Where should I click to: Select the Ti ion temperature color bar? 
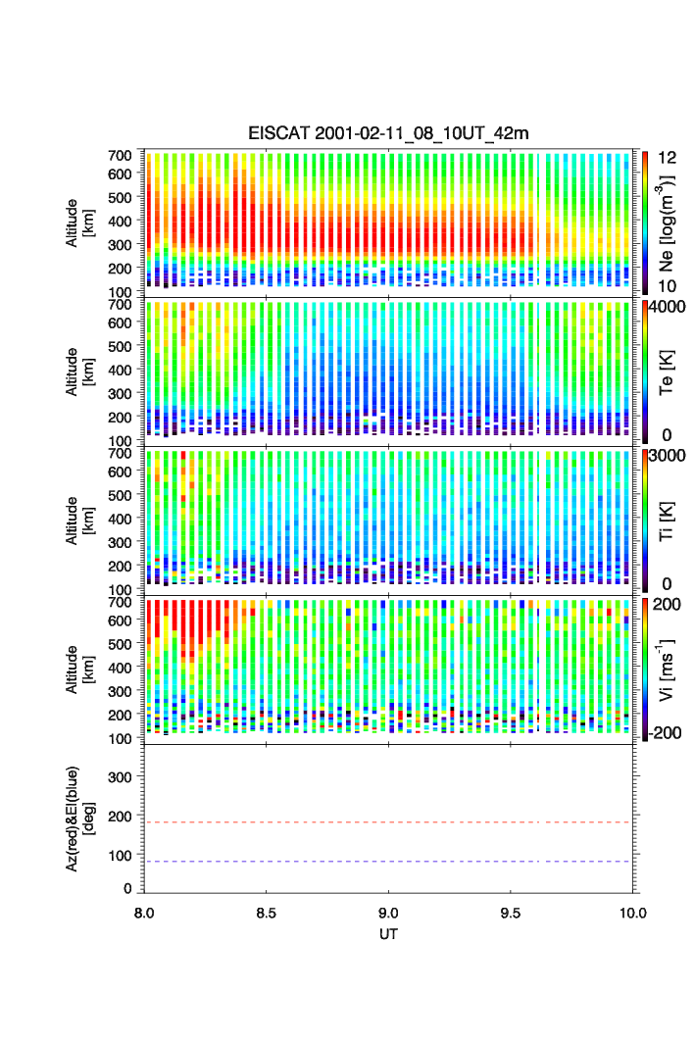coord(645,520)
